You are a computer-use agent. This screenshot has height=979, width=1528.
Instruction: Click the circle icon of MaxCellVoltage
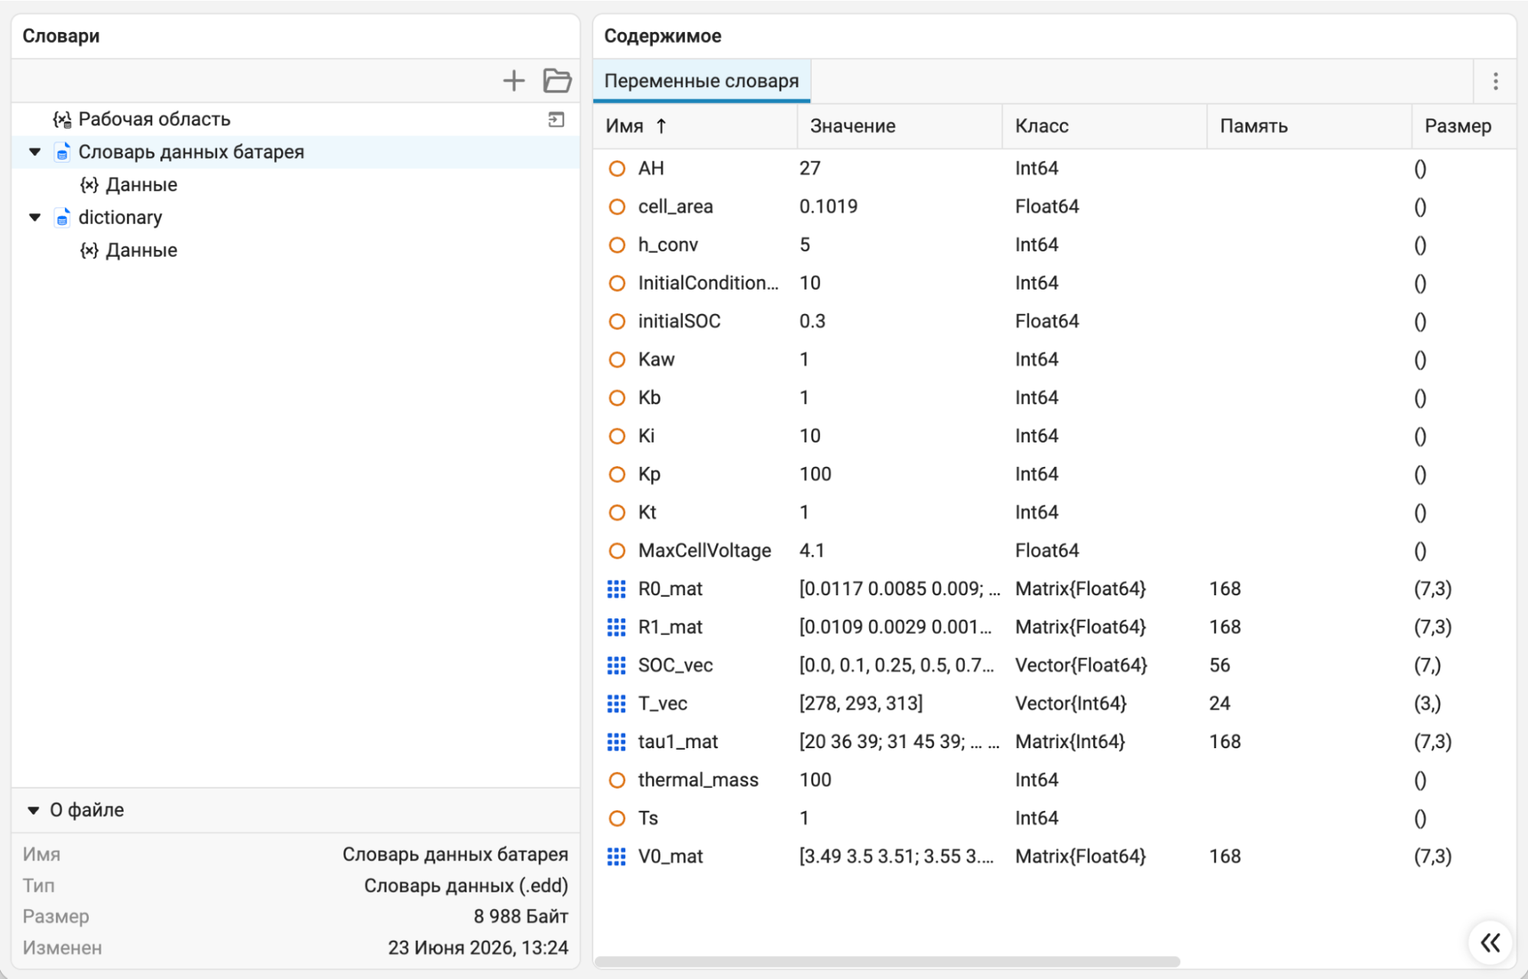[617, 550]
